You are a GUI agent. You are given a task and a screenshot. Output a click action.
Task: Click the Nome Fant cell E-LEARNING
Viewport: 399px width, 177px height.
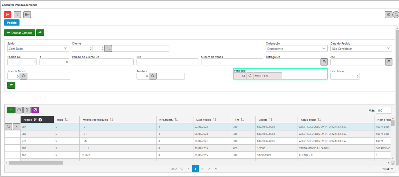[382, 148]
